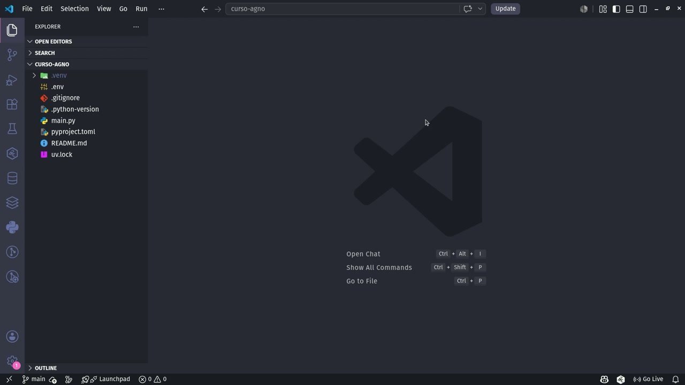The height and width of the screenshot is (385, 685).
Task: Open the Python activity bar view
Action: (12, 227)
